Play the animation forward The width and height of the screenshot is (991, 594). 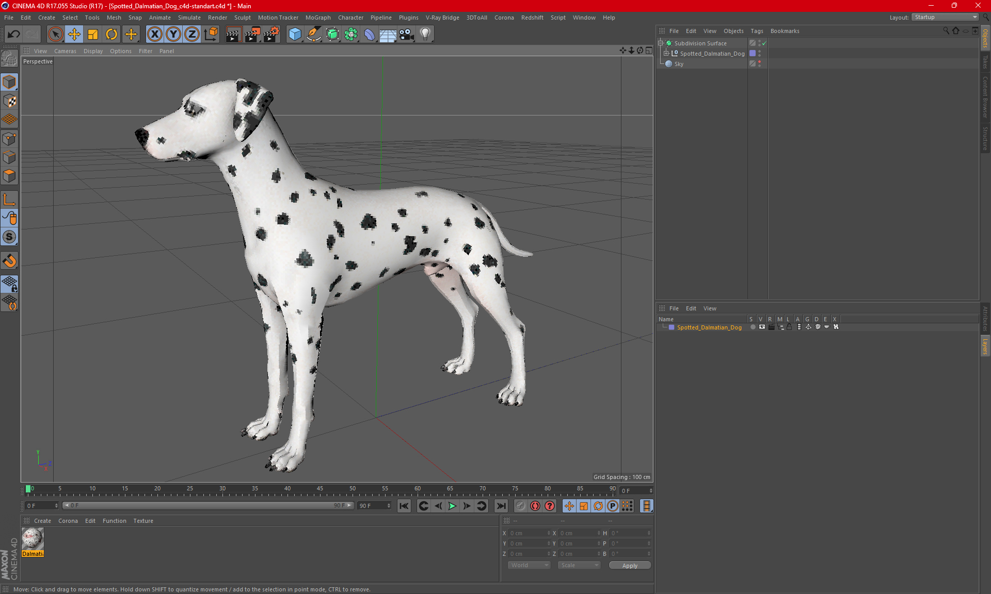pyautogui.click(x=452, y=506)
